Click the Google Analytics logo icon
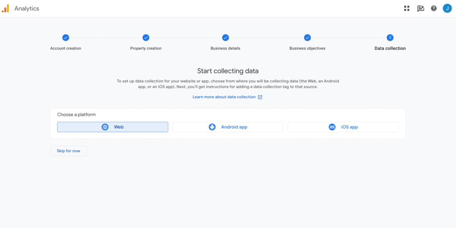Screen dimensions: 456x228 click(5, 8)
